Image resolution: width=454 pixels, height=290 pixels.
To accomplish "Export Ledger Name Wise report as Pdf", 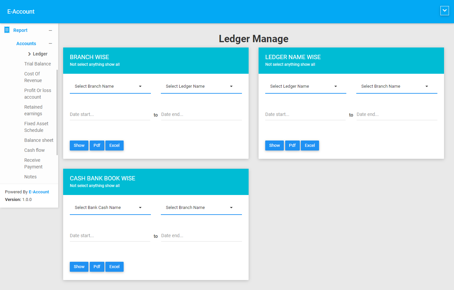I will (292, 145).
